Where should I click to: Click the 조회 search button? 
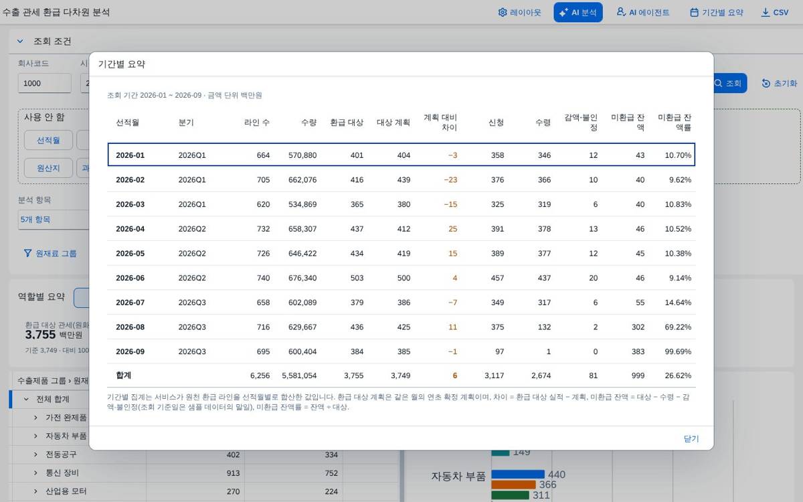[x=728, y=83]
